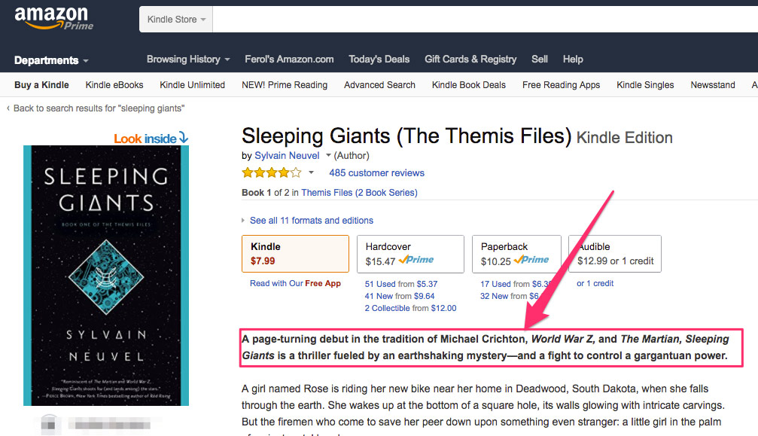Select the Audible $12.99 format box
This screenshot has height=436, width=758.
coord(615,254)
